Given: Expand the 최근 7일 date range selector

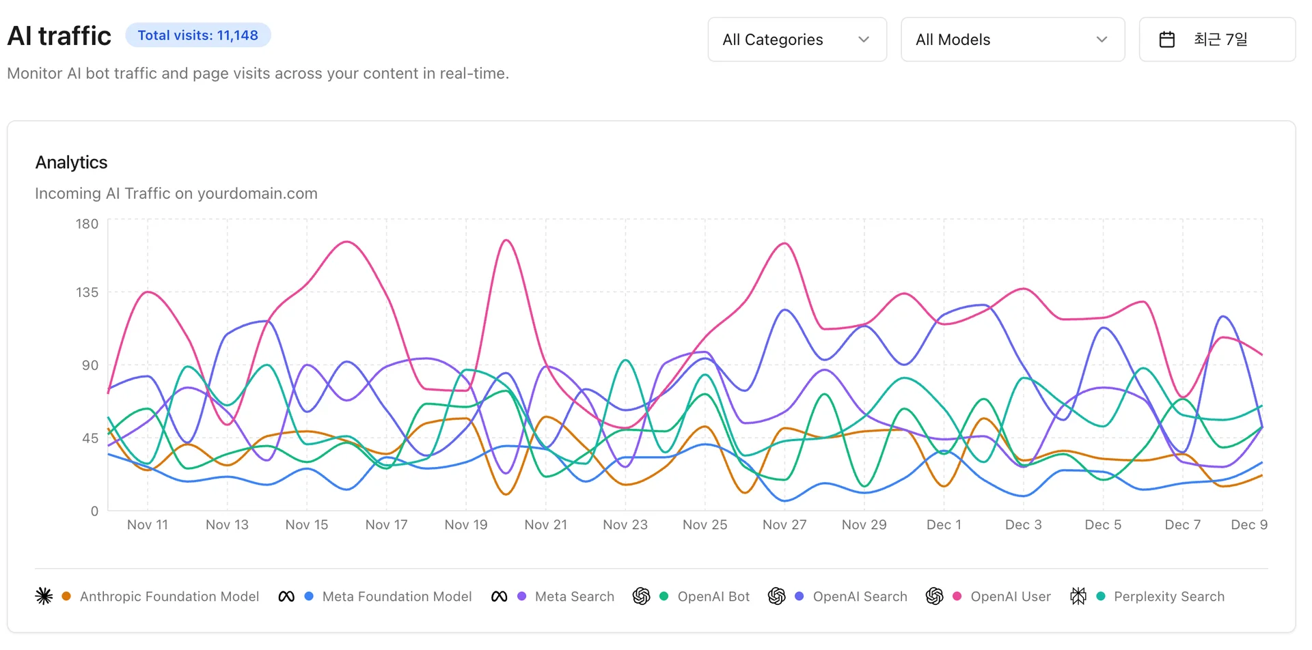Looking at the screenshot, I should (x=1216, y=40).
